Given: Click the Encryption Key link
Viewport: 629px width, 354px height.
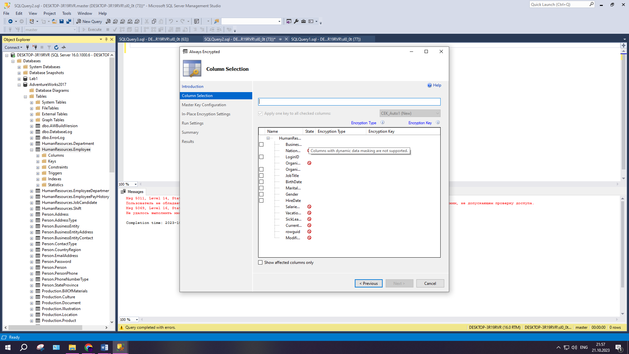Looking at the screenshot, I should [x=420, y=123].
